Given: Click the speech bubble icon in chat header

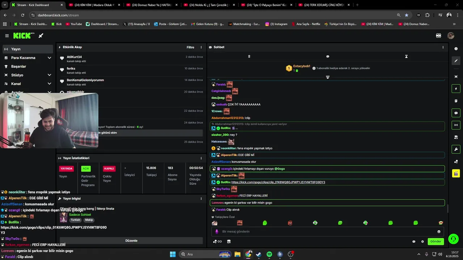Looking at the screenshot, I should (x=328, y=56).
